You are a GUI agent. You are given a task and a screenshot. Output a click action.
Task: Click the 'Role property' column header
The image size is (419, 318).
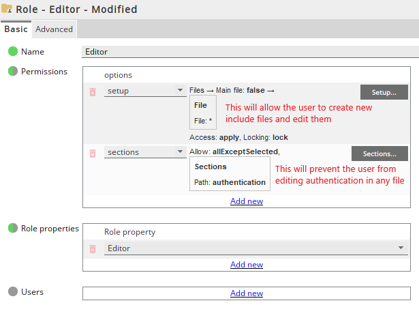point(129,232)
